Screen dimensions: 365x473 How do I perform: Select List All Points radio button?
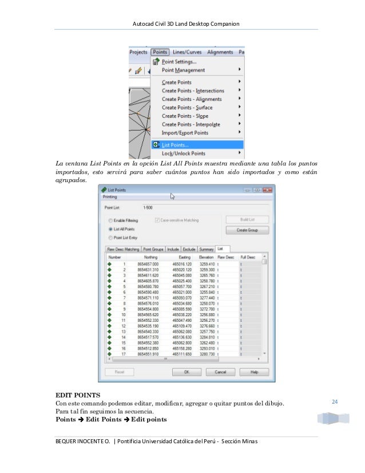click(x=110, y=229)
